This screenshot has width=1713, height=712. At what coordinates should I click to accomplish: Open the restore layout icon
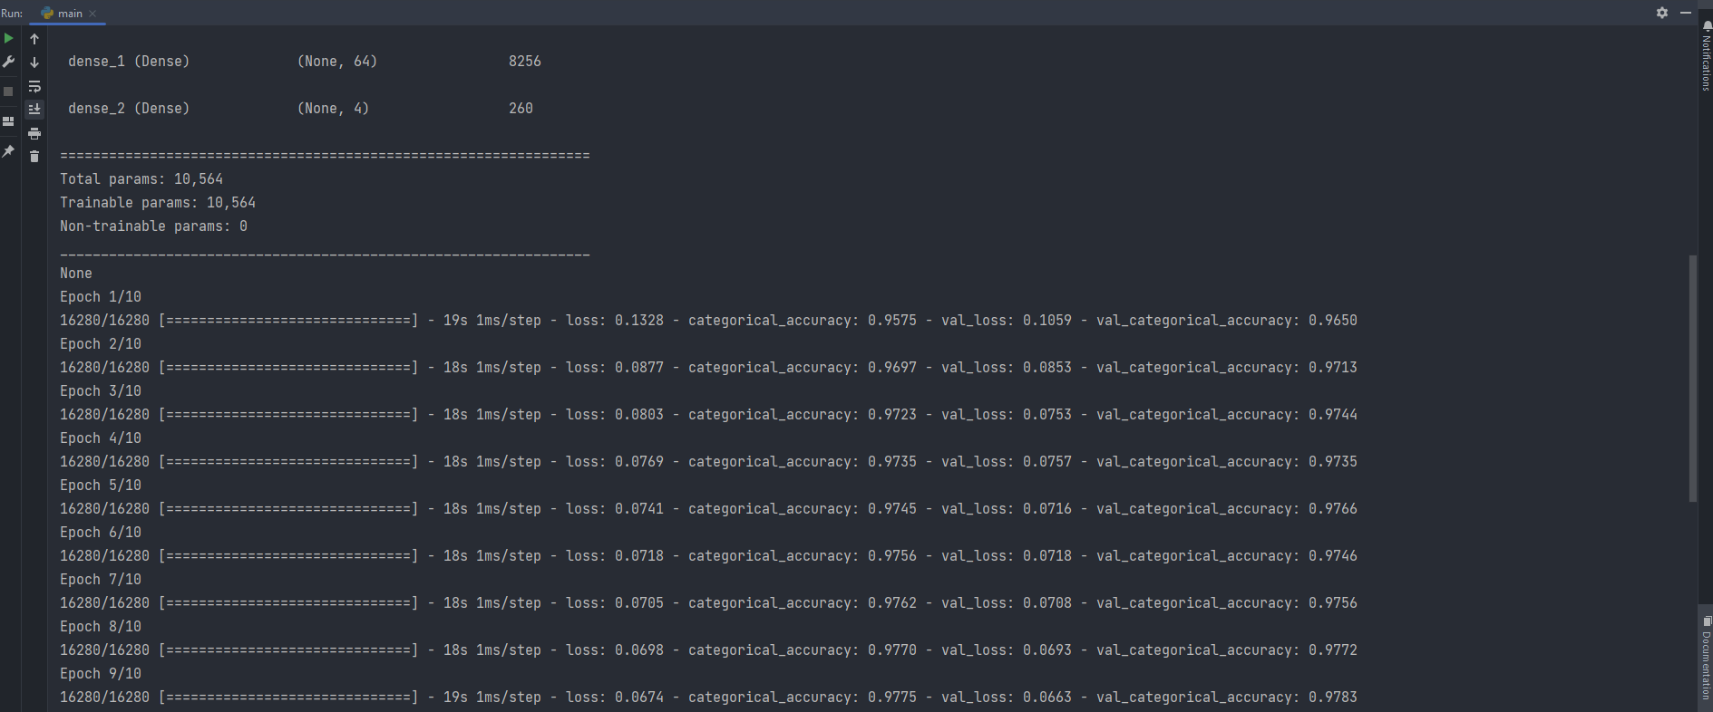click(9, 121)
